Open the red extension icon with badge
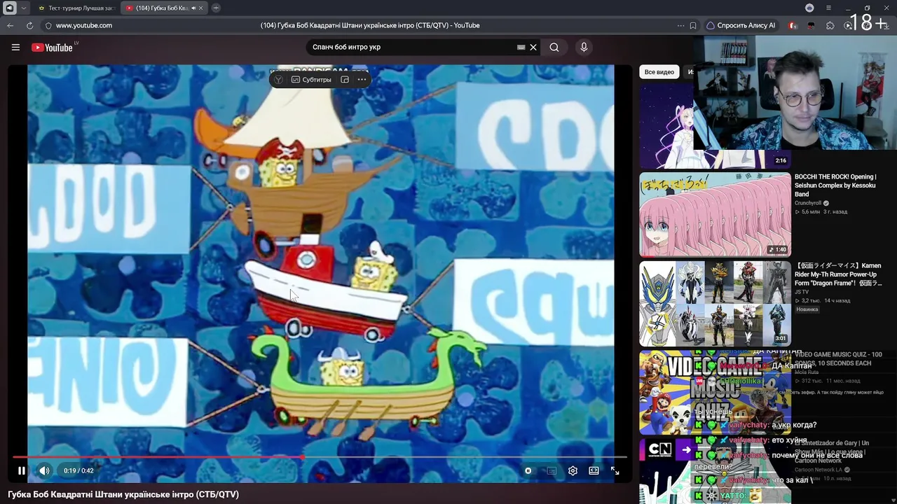The height and width of the screenshot is (504, 897). click(793, 25)
